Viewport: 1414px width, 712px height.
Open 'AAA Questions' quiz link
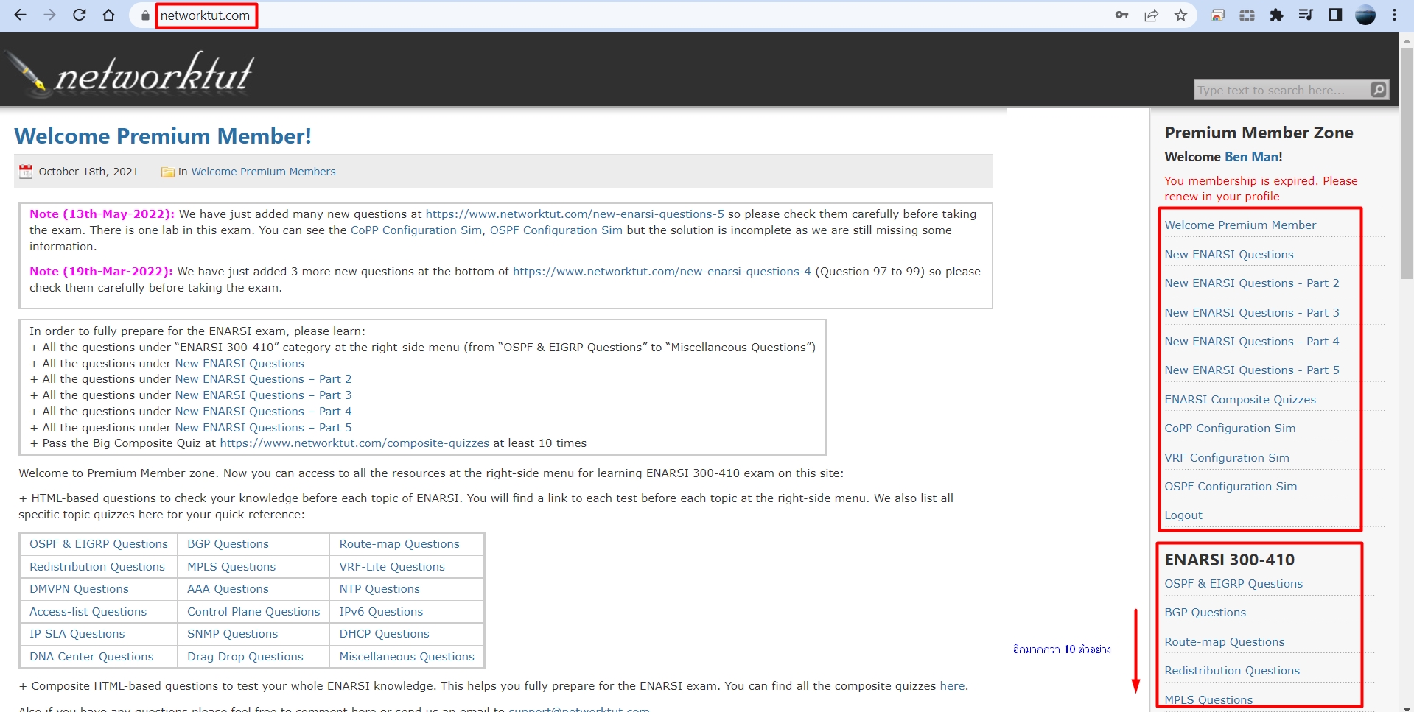228,589
